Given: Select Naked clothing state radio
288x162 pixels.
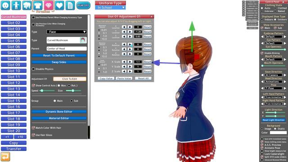Looking at the screenshot, I should pyautogui.click(x=275, y=11).
